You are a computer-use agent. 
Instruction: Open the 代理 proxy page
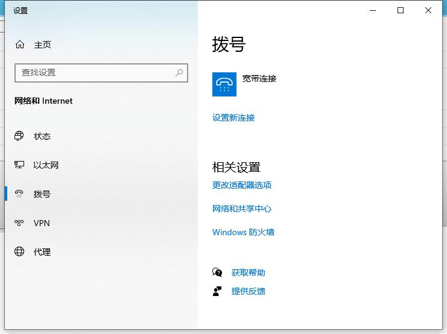pos(42,252)
